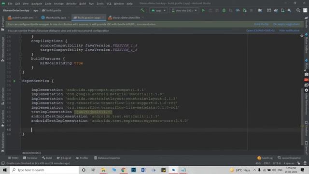The image size is (309, 174).
Task: Open Sync Project with Gradle Files icon
Action: [276, 10]
